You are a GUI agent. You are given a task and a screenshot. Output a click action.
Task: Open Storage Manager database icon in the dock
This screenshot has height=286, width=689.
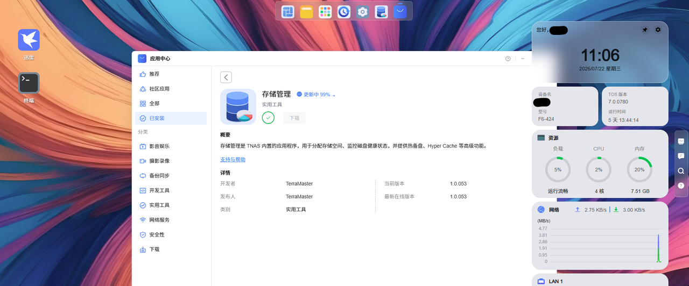(381, 11)
